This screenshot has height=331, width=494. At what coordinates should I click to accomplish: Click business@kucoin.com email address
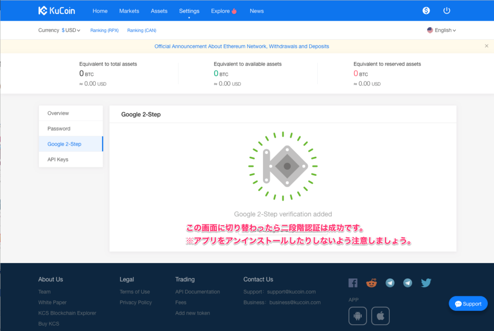point(295,303)
